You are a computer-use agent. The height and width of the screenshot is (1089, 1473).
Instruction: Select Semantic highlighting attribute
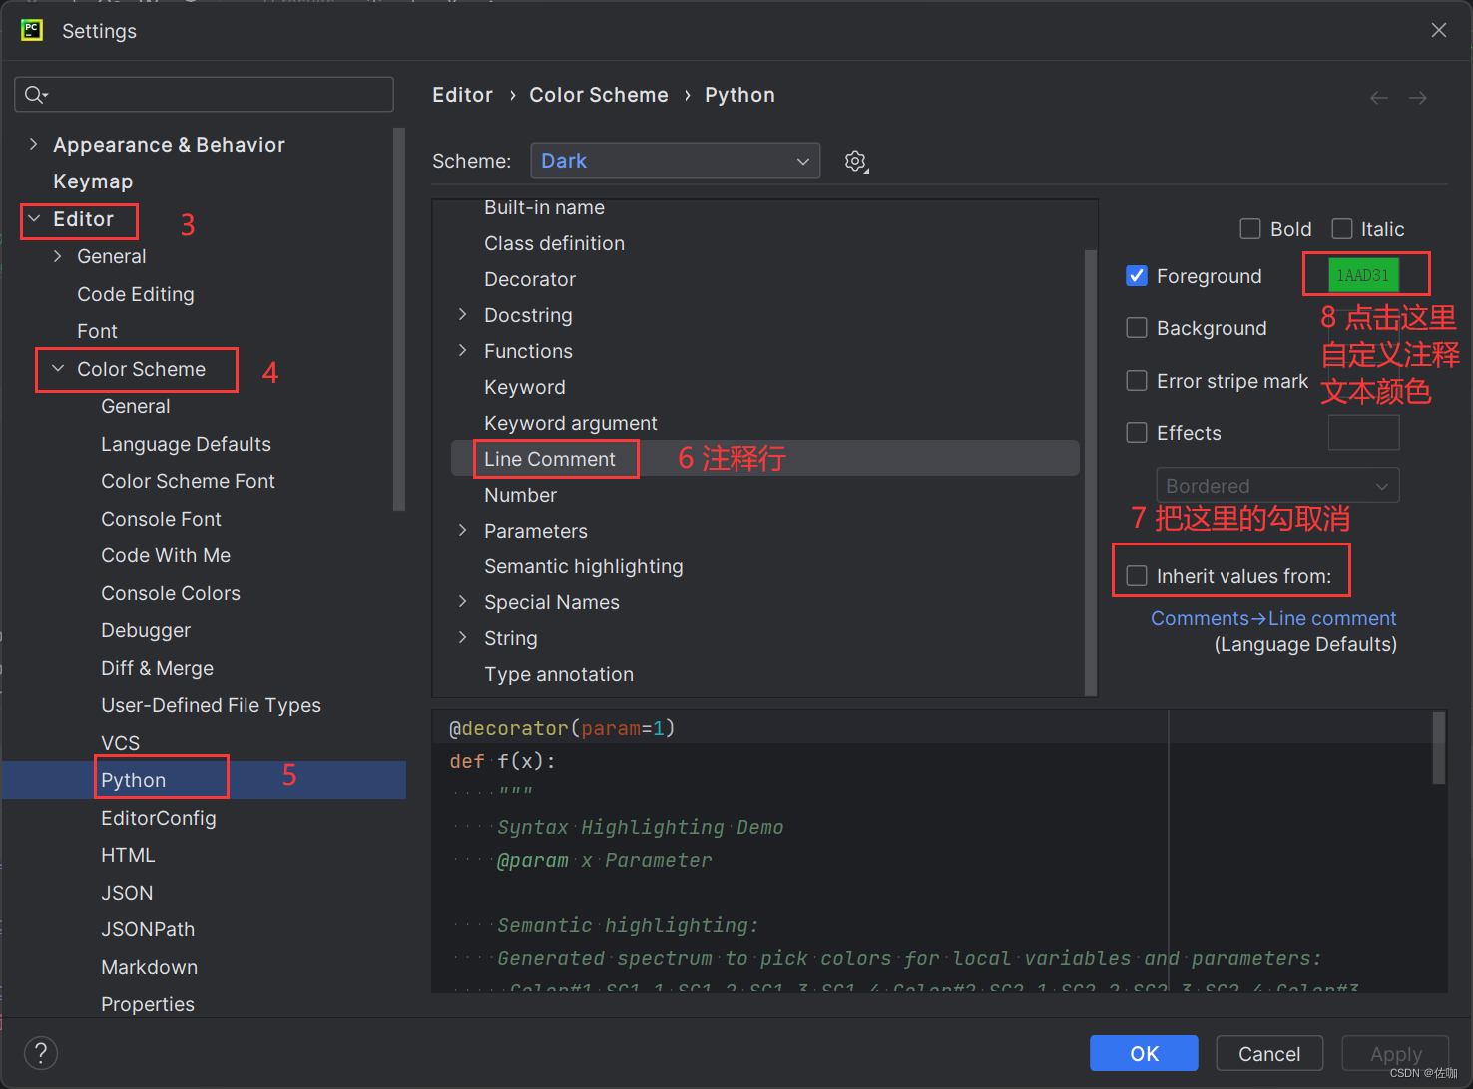click(584, 566)
